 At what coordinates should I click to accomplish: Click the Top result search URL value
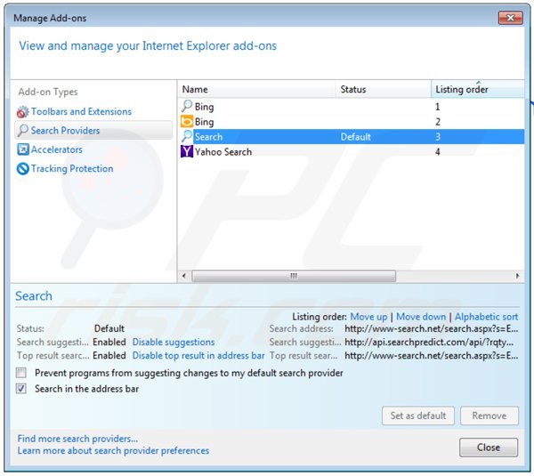pyautogui.click(x=432, y=356)
